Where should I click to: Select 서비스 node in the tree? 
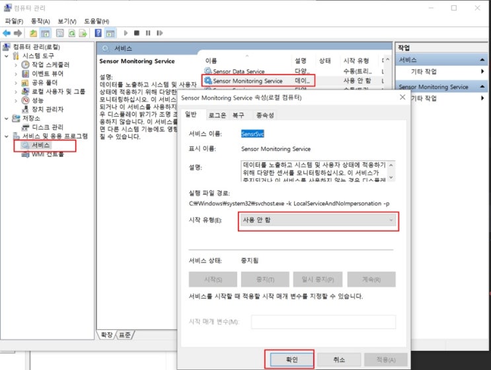(41, 145)
